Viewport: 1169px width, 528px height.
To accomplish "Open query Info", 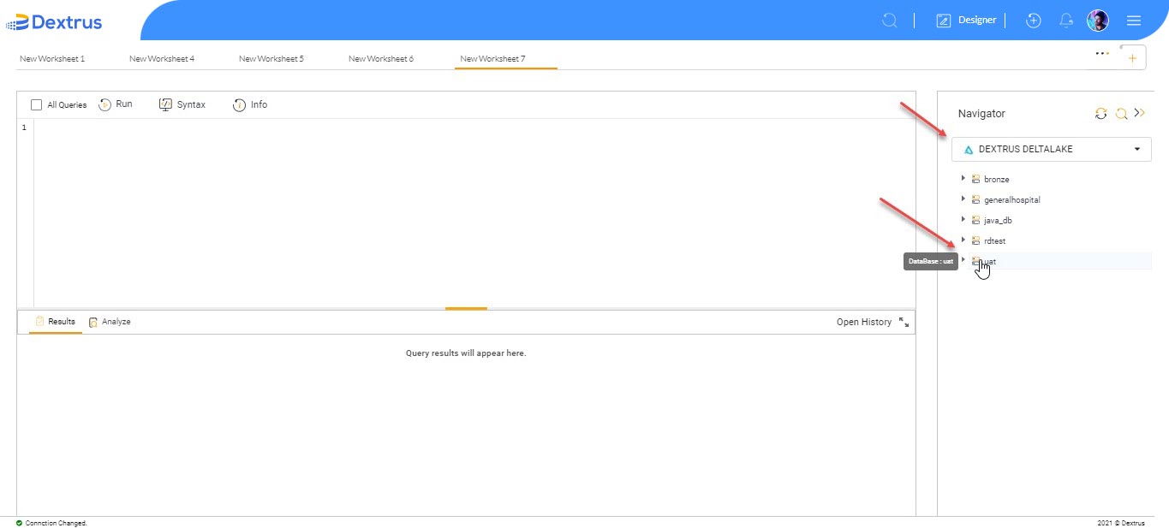I will 250,104.
